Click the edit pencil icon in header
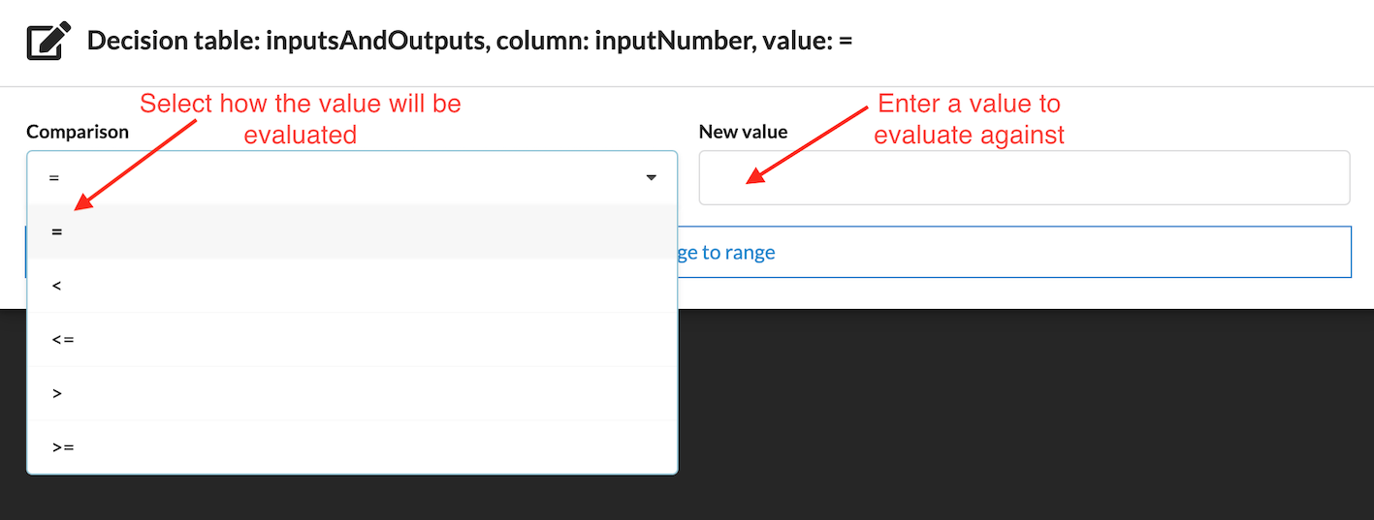1374x520 pixels. pyautogui.click(x=47, y=43)
